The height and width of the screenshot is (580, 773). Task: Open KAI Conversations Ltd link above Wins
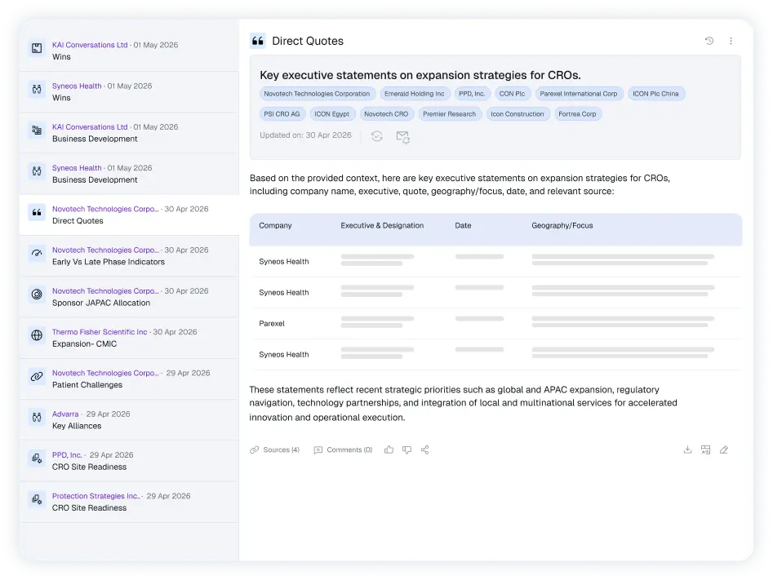click(90, 45)
